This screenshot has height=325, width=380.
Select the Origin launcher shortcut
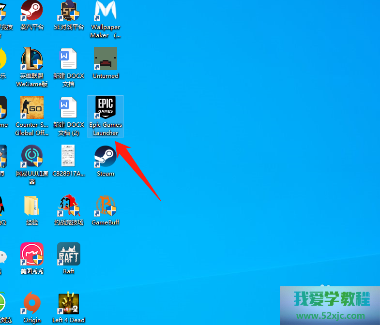tap(32, 303)
